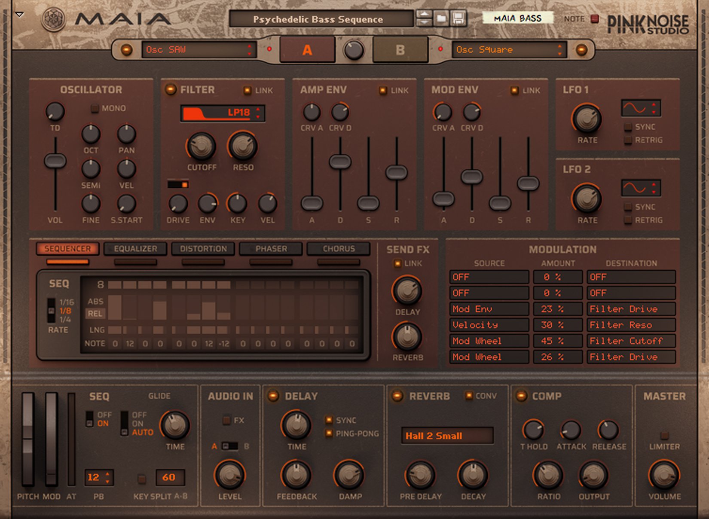This screenshot has height=519, width=709.
Task: Switch to the DISTORTION tab
Action: [x=203, y=249]
